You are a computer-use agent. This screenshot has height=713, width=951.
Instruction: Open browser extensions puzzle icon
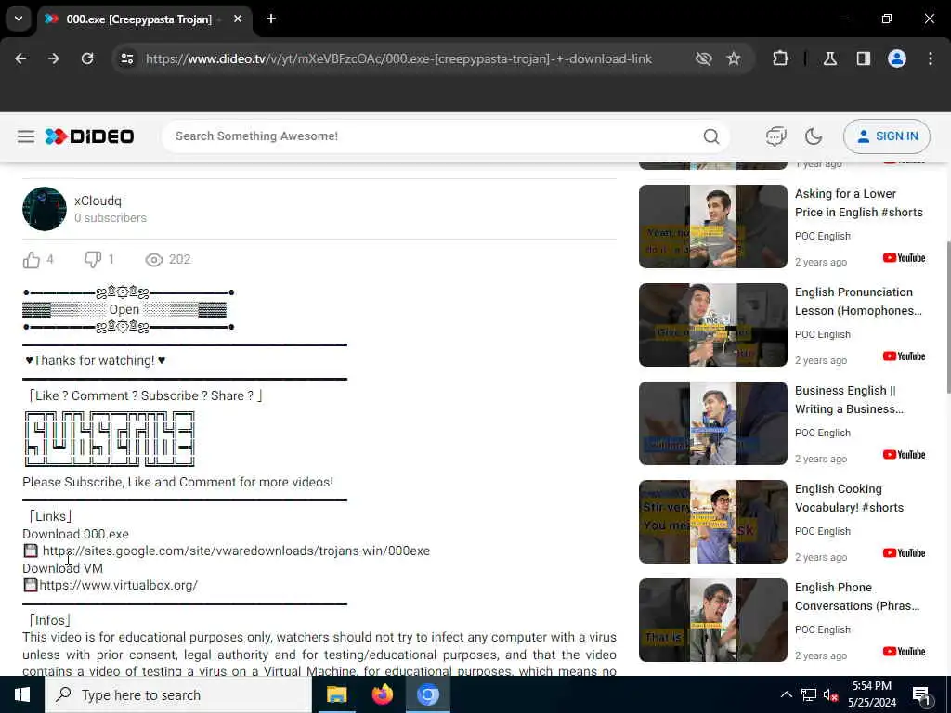pyautogui.click(x=780, y=58)
